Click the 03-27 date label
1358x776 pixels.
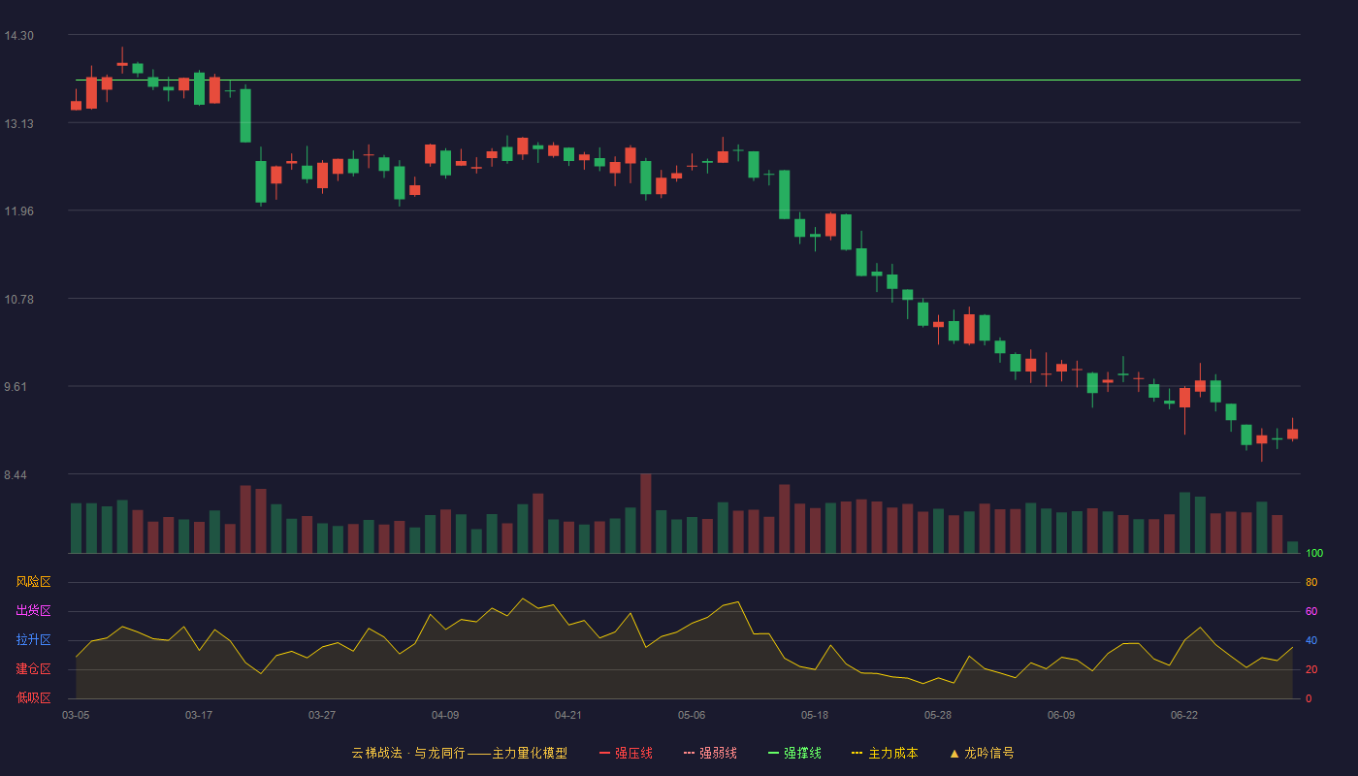click(322, 715)
